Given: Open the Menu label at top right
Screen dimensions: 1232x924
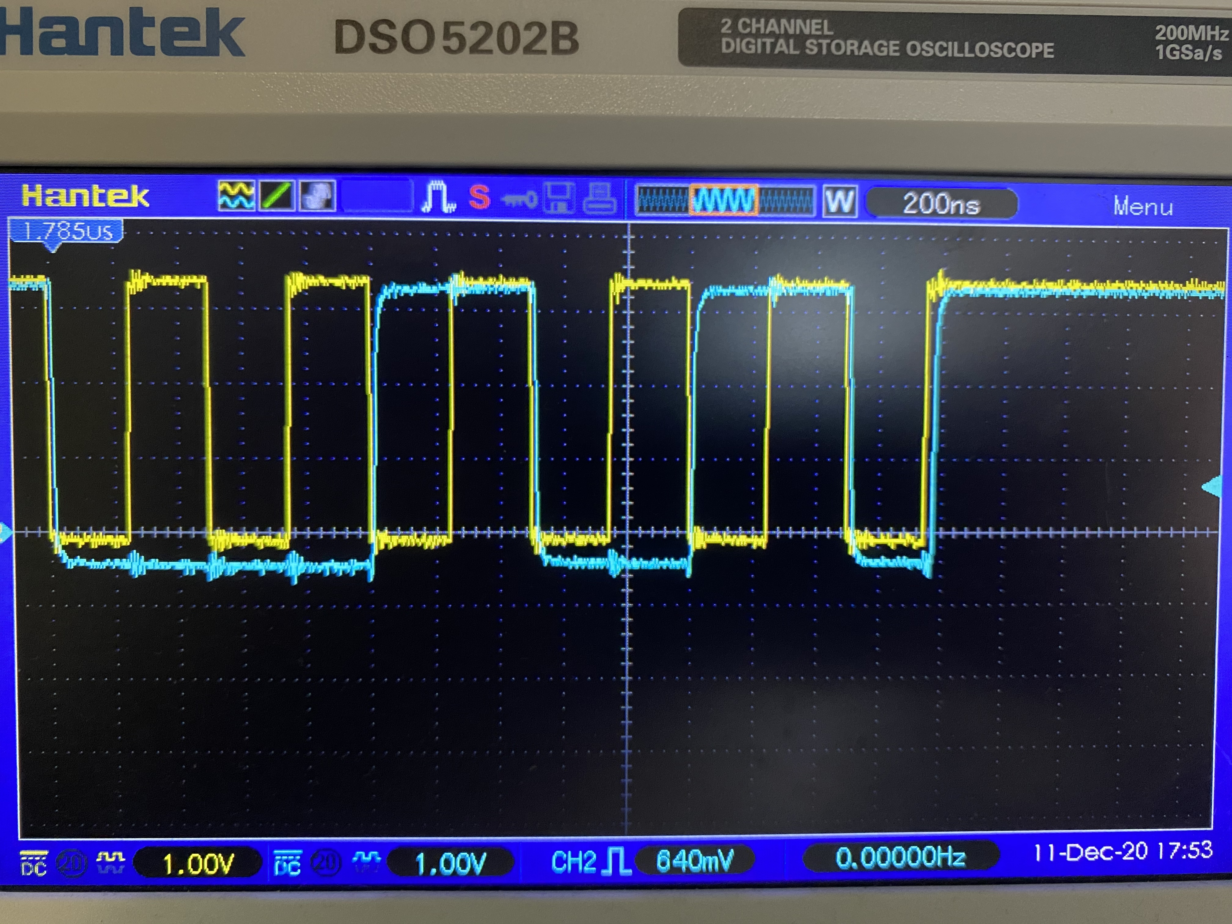Looking at the screenshot, I should (x=1143, y=207).
